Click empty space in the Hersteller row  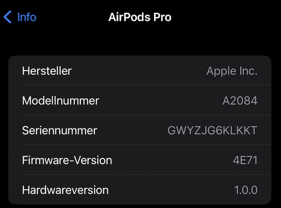click(x=139, y=71)
